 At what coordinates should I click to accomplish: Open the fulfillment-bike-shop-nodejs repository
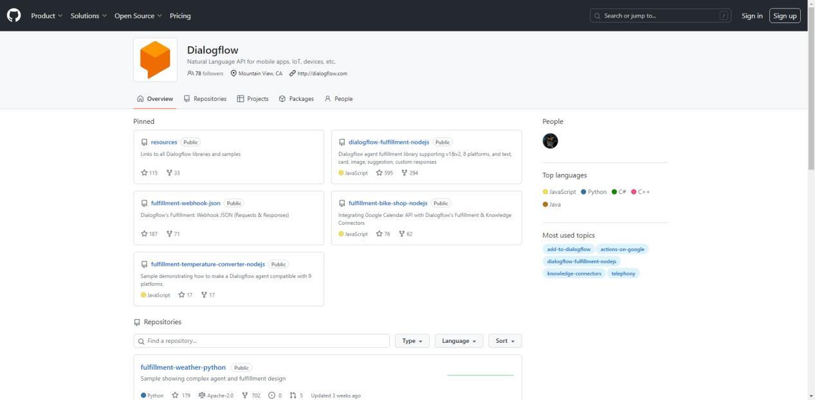tap(388, 203)
